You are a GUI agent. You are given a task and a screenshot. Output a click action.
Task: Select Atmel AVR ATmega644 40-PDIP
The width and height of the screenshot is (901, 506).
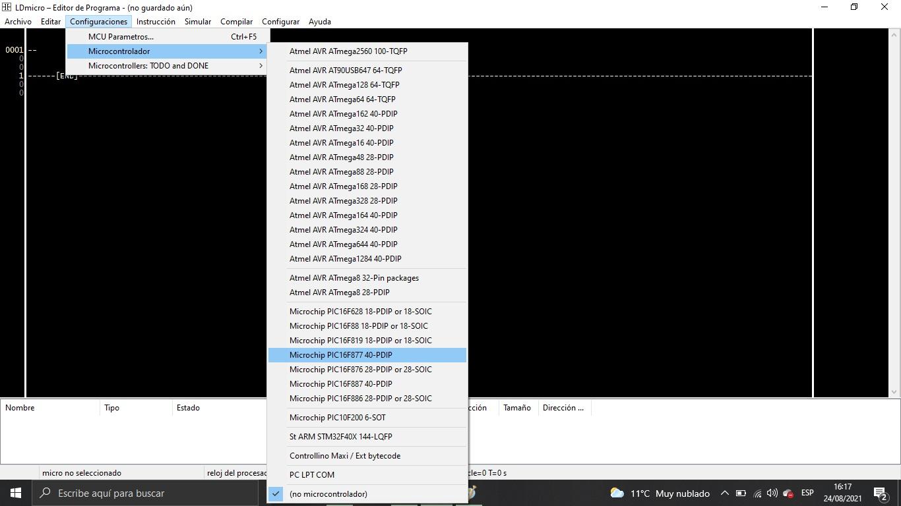coord(367,244)
